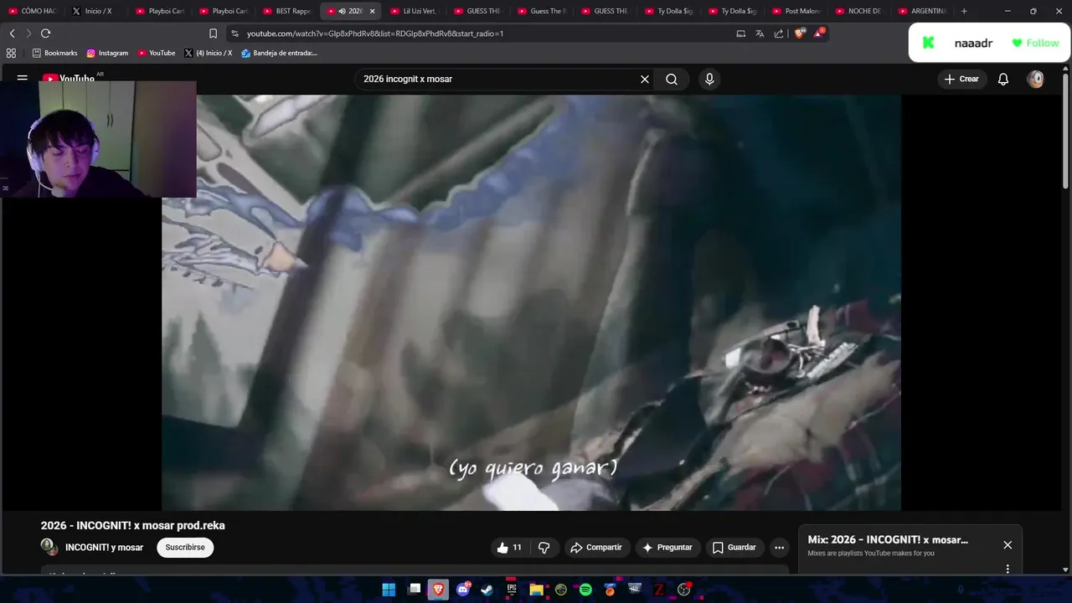Viewport: 1072px width, 603px height.
Task: Open the browser tab grid icon
Action: point(11,53)
